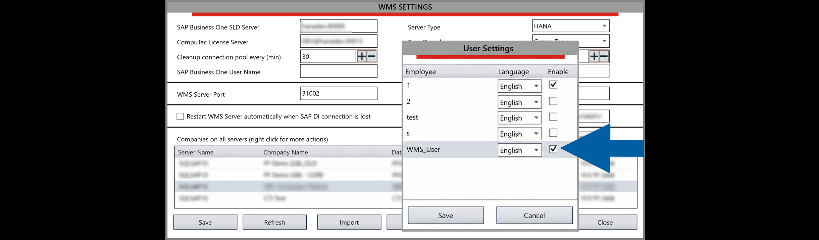
Task: Close the WMS Settings window
Action: [605, 222]
